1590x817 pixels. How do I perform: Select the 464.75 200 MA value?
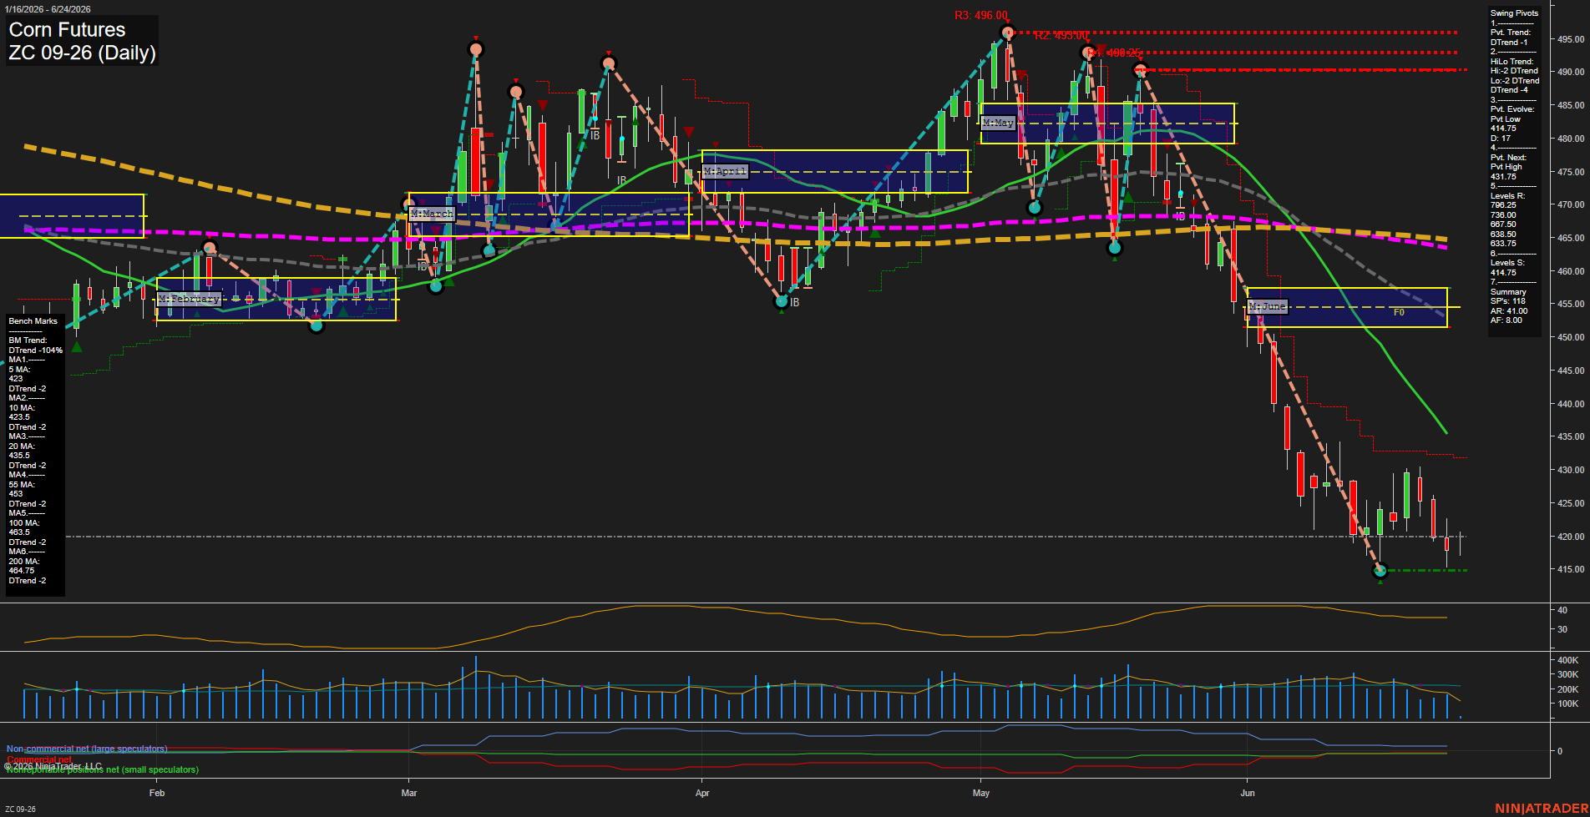click(22, 571)
